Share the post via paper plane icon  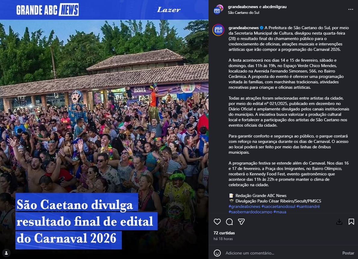tap(241, 222)
